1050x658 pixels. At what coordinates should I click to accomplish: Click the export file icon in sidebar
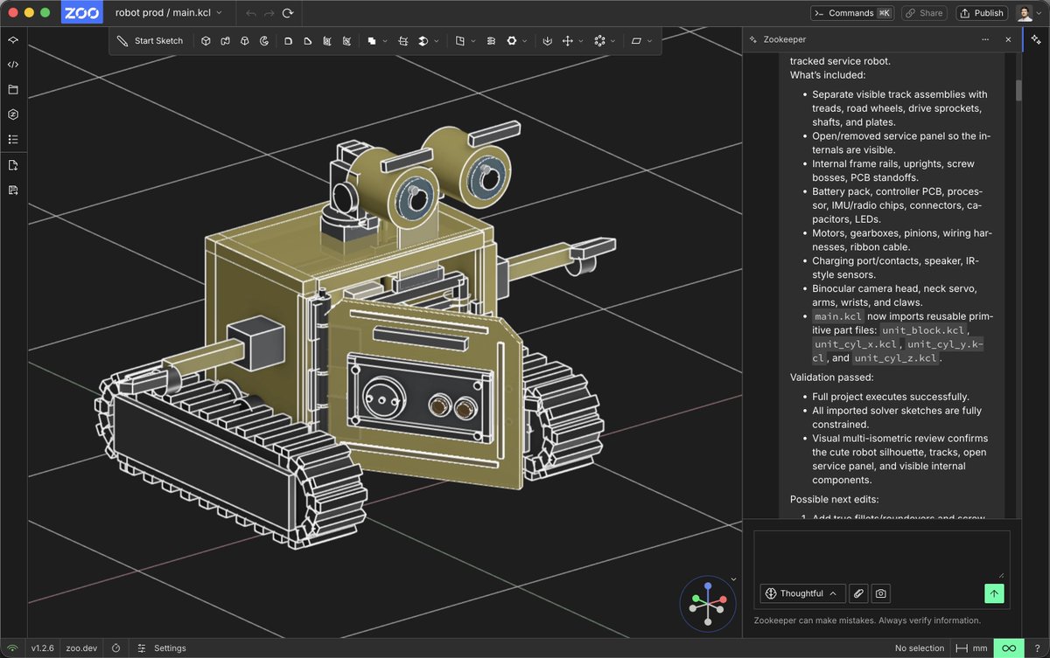tap(13, 190)
